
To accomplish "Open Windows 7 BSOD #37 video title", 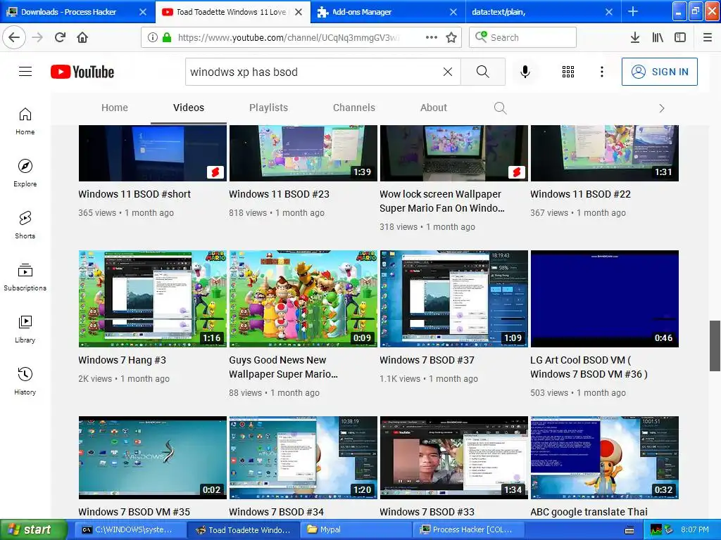I will [x=427, y=360].
